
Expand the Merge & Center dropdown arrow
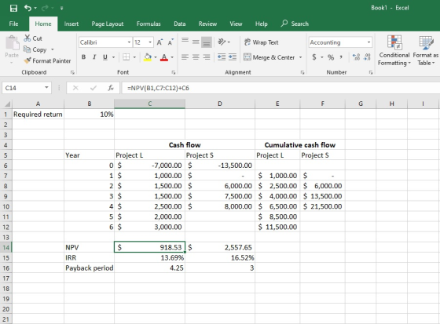click(300, 57)
